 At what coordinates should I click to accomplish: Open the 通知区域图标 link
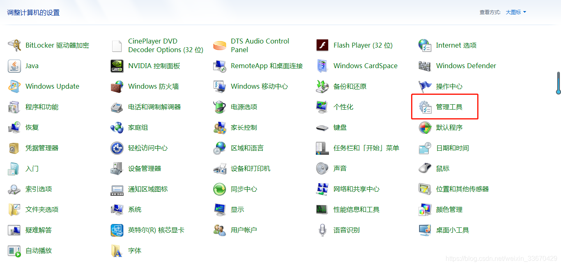148,189
